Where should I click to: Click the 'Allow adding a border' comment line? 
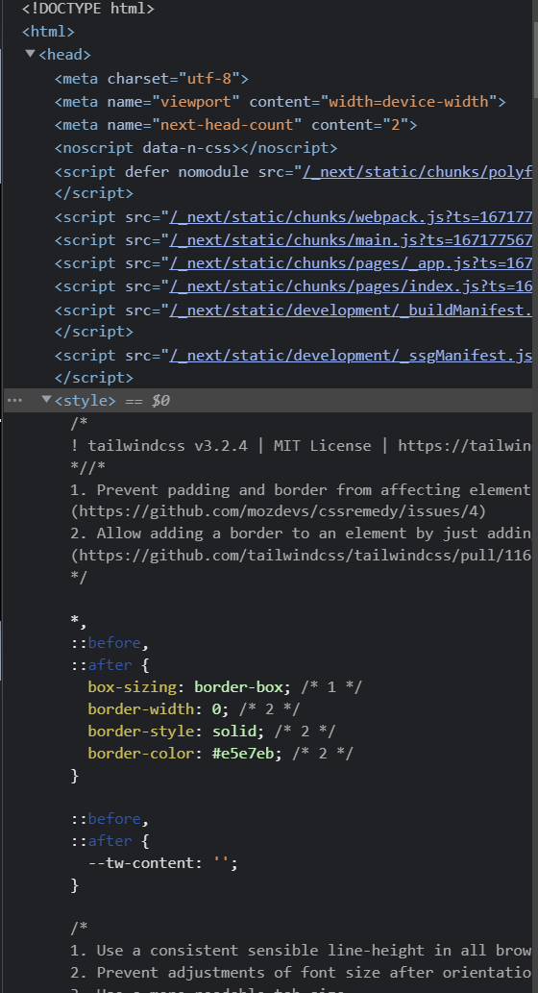tap(301, 534)
